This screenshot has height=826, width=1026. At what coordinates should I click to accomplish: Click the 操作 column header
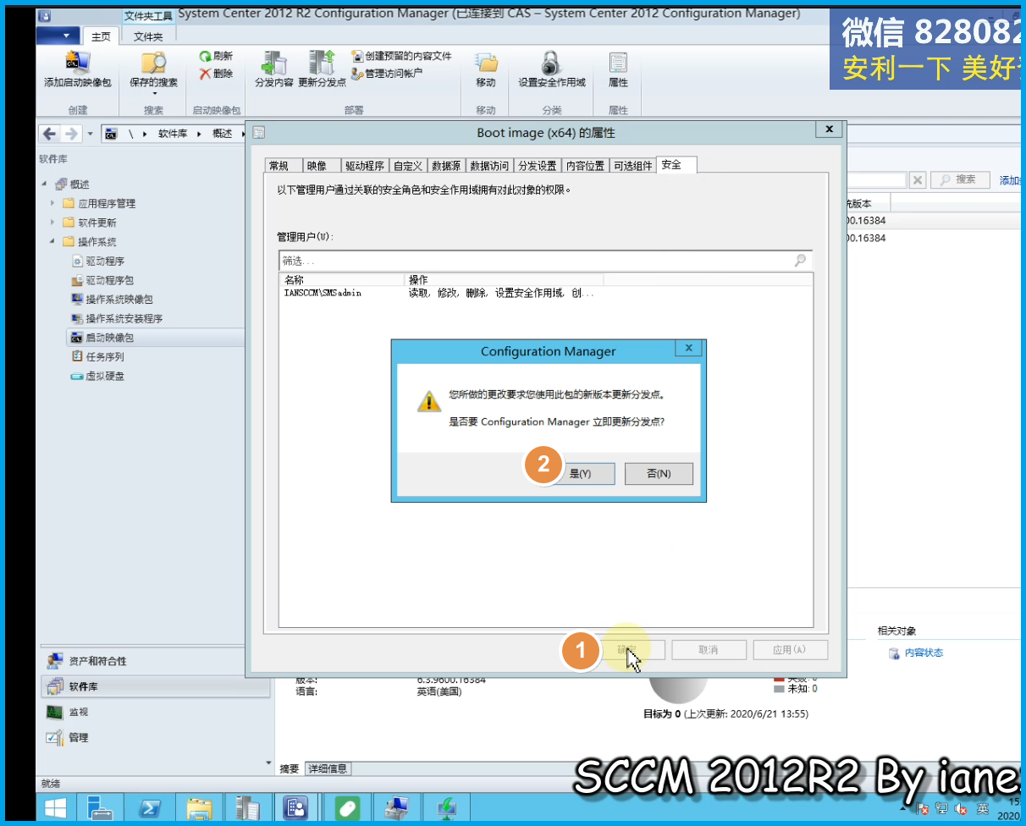point(505,279)
